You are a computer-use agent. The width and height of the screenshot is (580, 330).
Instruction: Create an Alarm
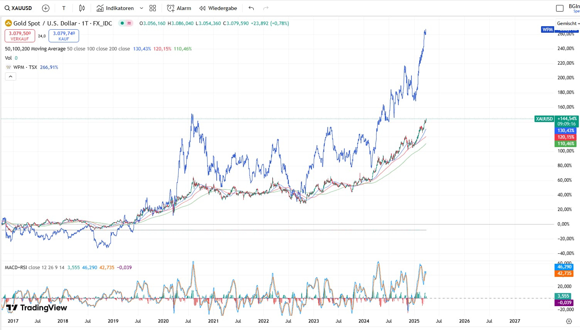click(x=179, y=8)
